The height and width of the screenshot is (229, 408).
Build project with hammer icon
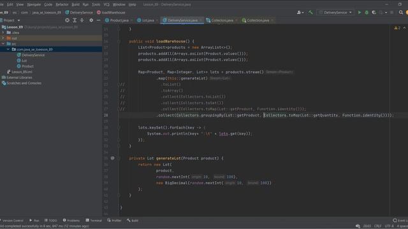pyautogui.click(x=310, y=13)
